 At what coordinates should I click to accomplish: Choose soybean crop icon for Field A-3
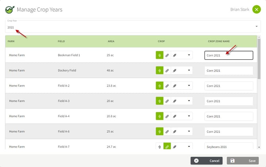pyautogui.click(x=167, y=101)
